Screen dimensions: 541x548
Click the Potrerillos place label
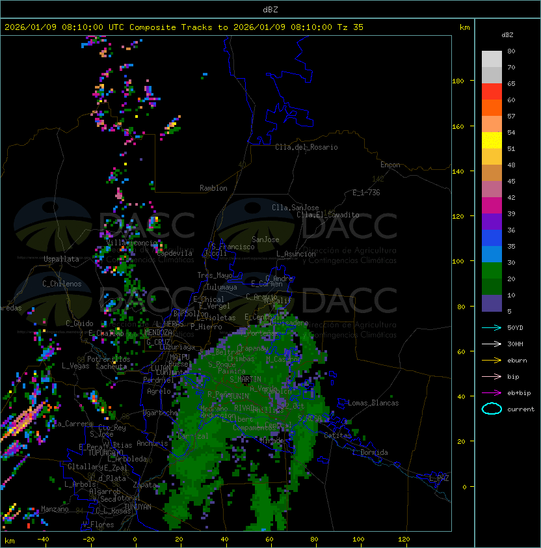tap(109, 359)
